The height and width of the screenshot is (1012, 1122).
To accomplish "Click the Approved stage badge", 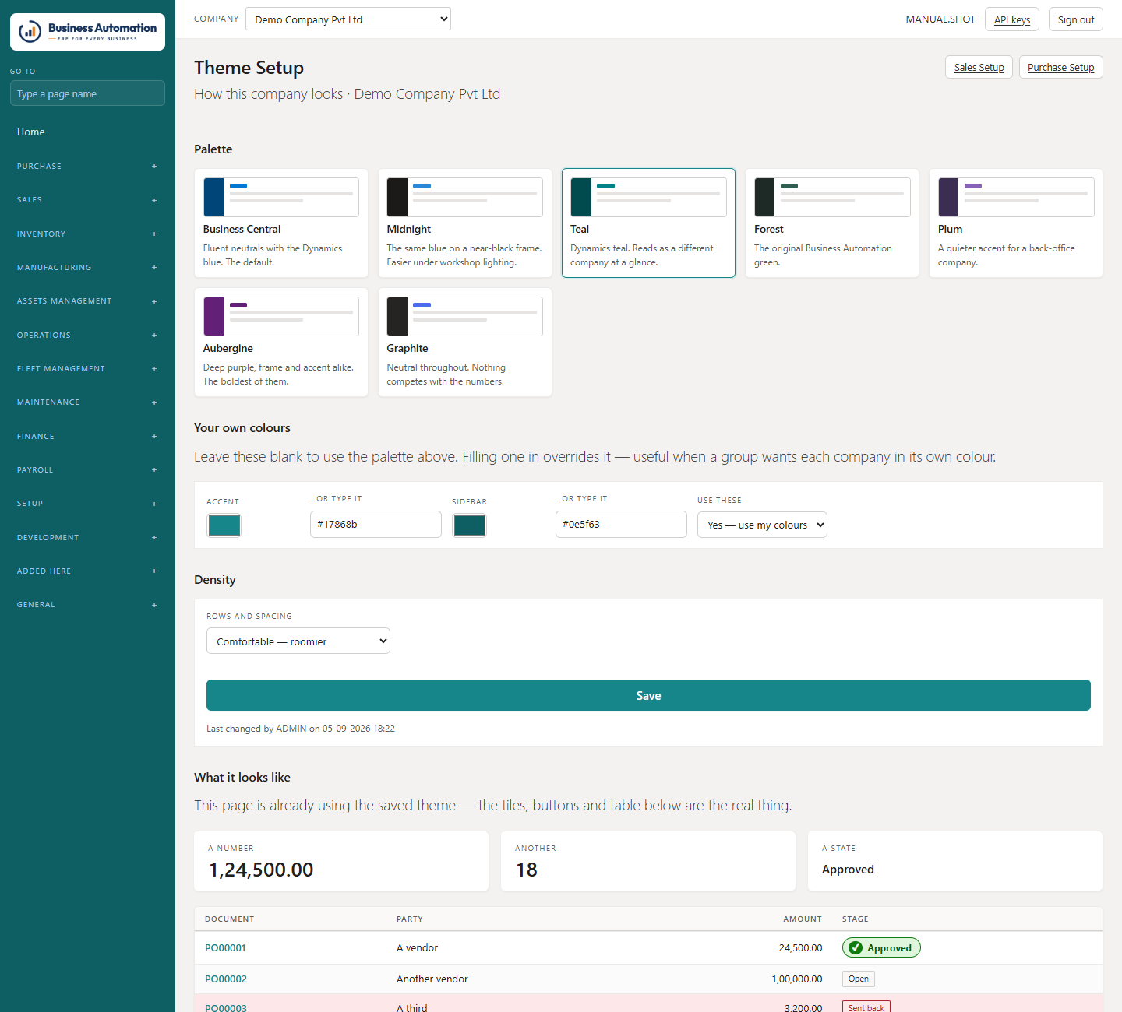I will coord(881,947).
